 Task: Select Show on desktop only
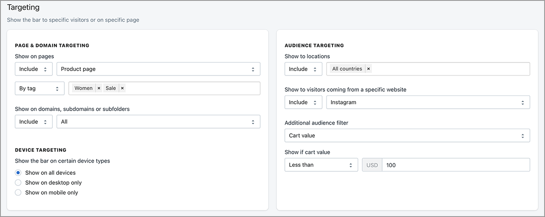(18, 183)
